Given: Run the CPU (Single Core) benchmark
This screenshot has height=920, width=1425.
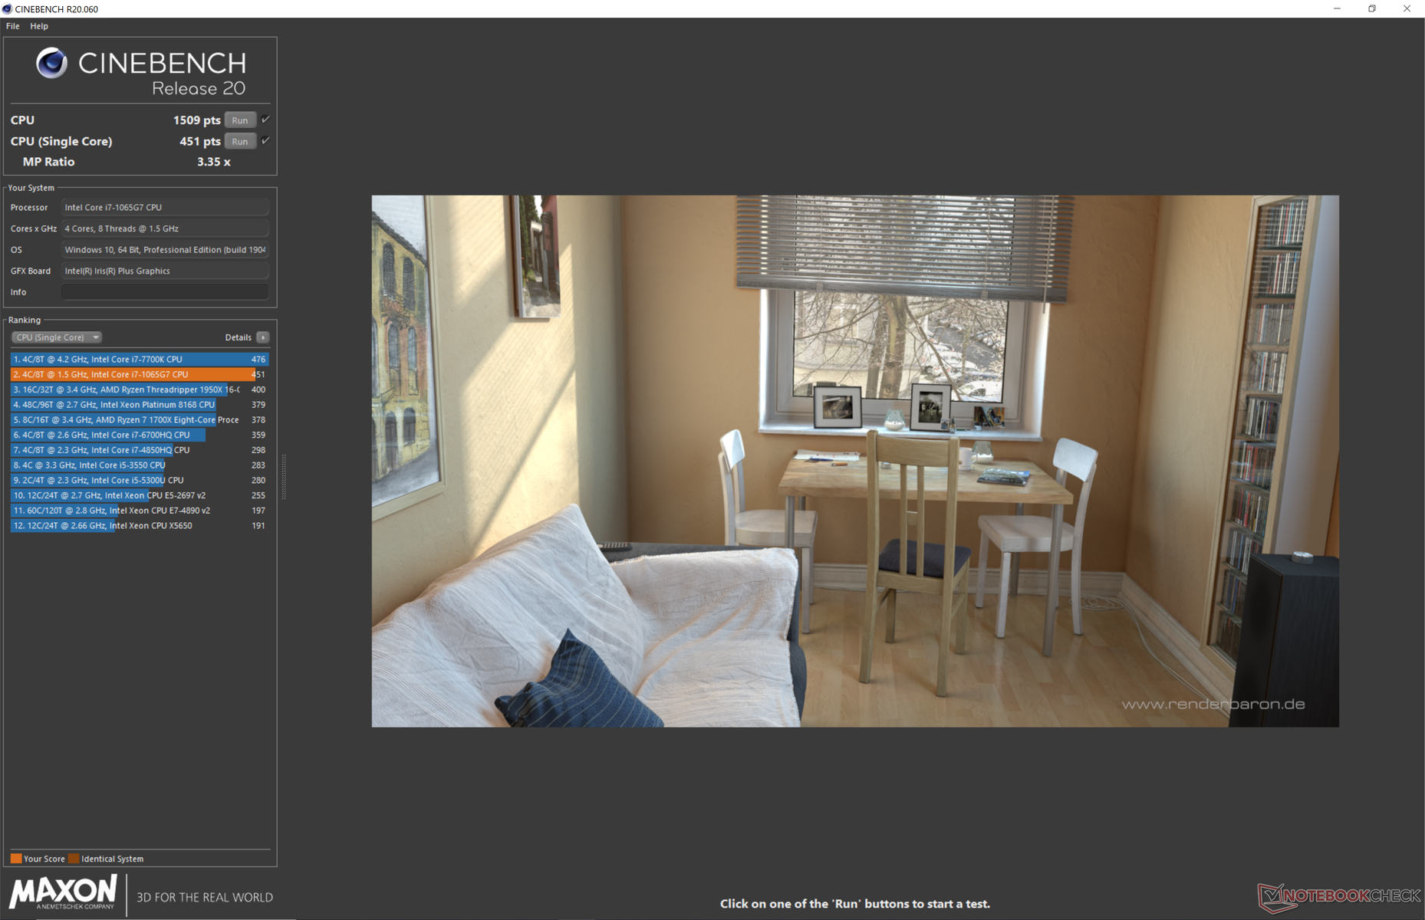Looking at the screenshot, I should coord(240,141).
